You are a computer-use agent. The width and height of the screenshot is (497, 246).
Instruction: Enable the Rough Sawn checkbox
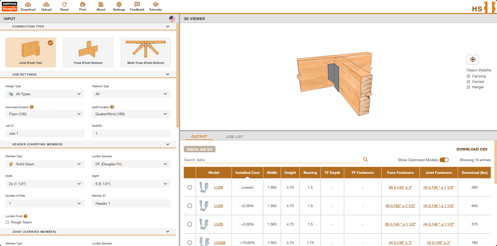click(7, 222)
